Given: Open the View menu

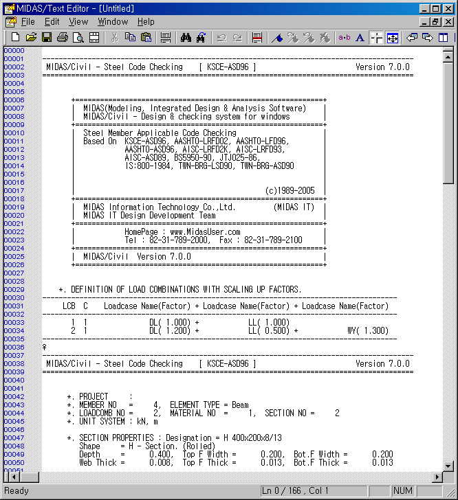Looking at the screenshot, I should pyautogui.click(x=78, y=22).
